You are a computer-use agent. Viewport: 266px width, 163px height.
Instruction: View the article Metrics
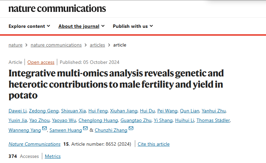pos(52,156)
